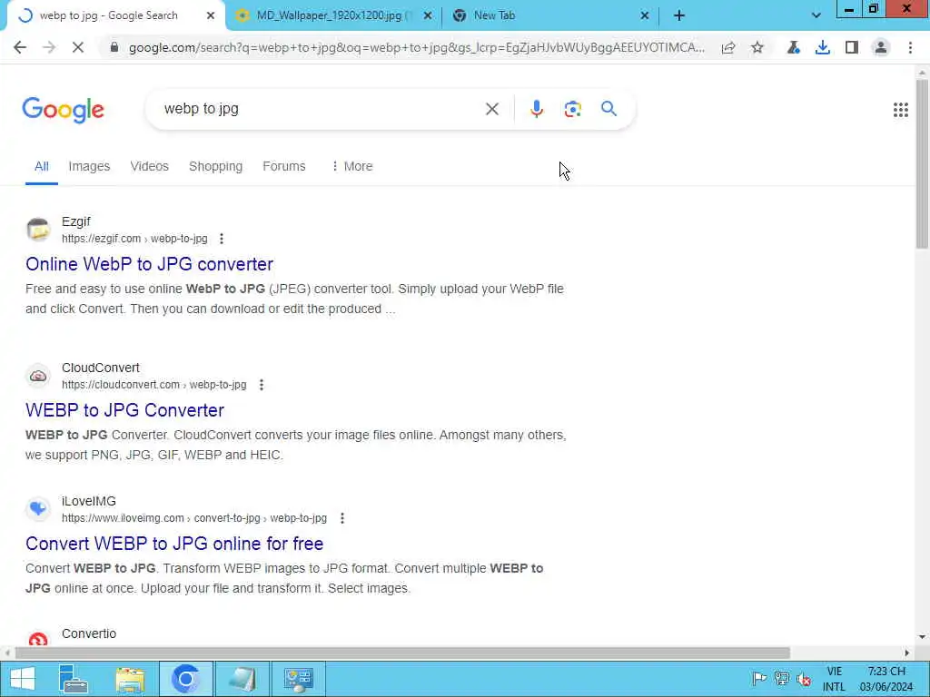Click the horizontal scrollbar right arrow

pyautogui.click(x=907, y=653)
